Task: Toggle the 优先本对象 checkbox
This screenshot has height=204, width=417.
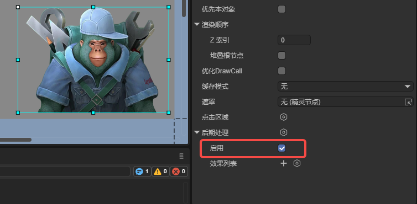Action: tap(282, 9)
